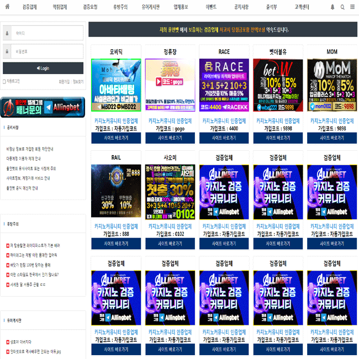
Task: Click the RAIL banner image
Action: pyautogui.click(x=116, y=191)
